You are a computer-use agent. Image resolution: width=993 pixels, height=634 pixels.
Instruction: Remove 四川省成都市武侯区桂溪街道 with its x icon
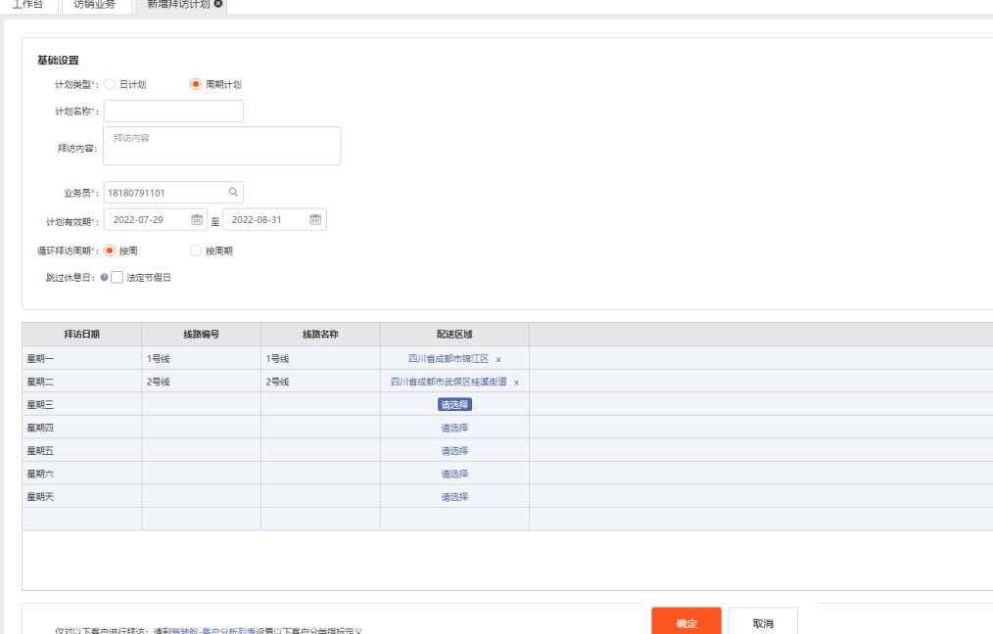point(516,383)
